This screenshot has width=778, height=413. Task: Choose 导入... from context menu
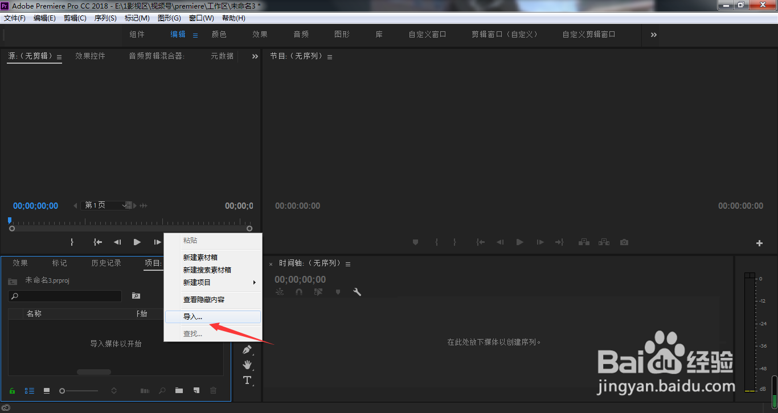213,317
